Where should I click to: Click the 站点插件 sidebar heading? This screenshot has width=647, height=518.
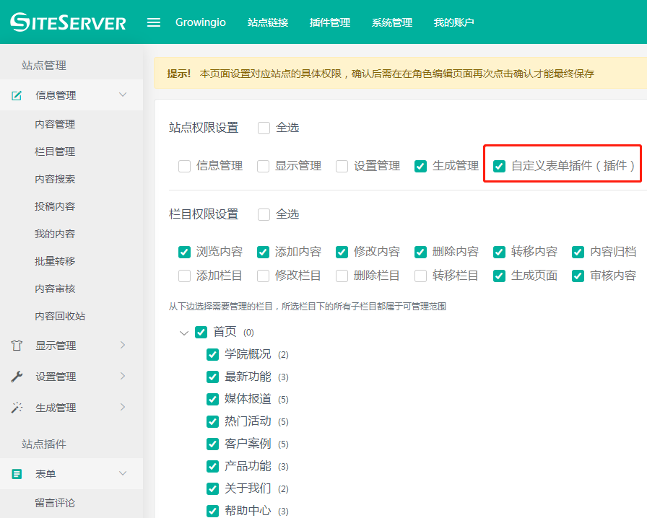(44, 444)
